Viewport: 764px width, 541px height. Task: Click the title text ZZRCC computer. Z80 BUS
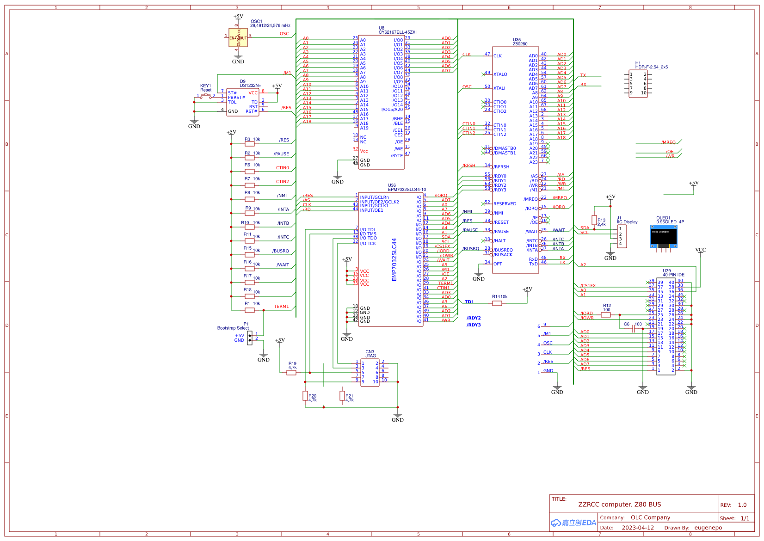[x=619, y=504]
